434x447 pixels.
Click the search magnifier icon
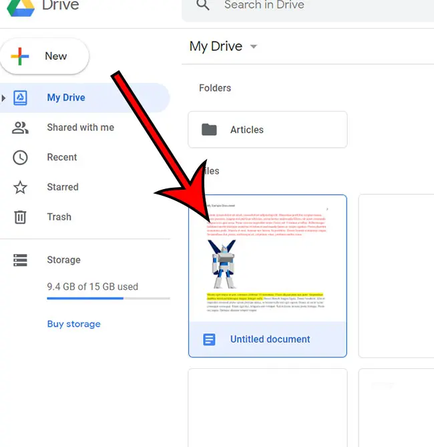click(x=203, y=6)
